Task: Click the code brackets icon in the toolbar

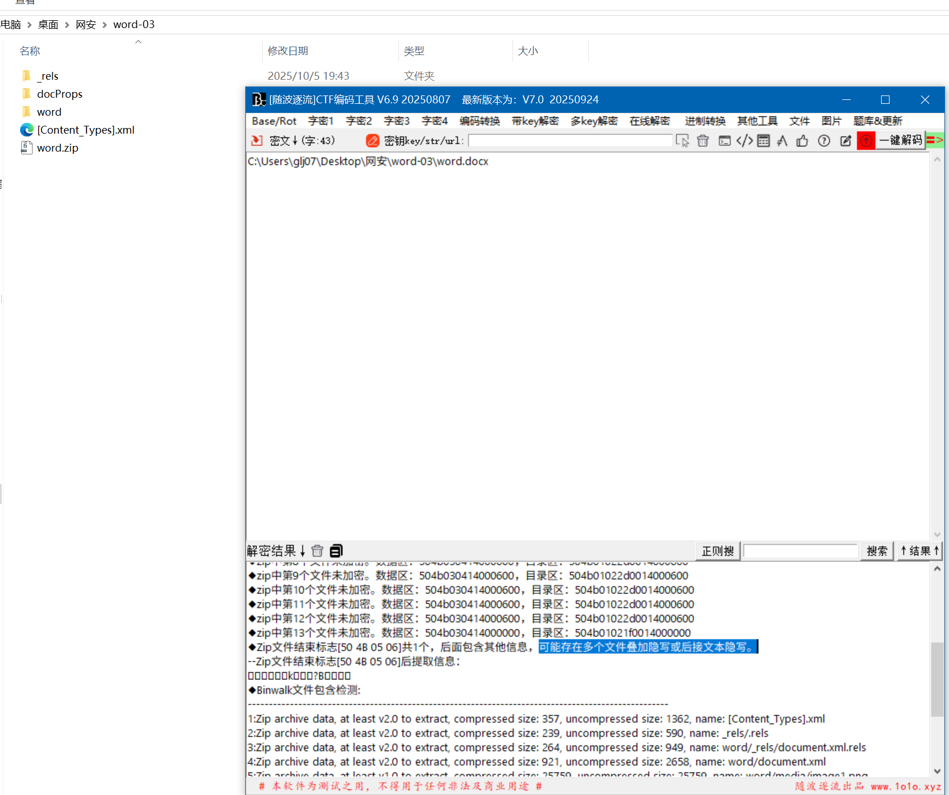Action: click(744, 141)
